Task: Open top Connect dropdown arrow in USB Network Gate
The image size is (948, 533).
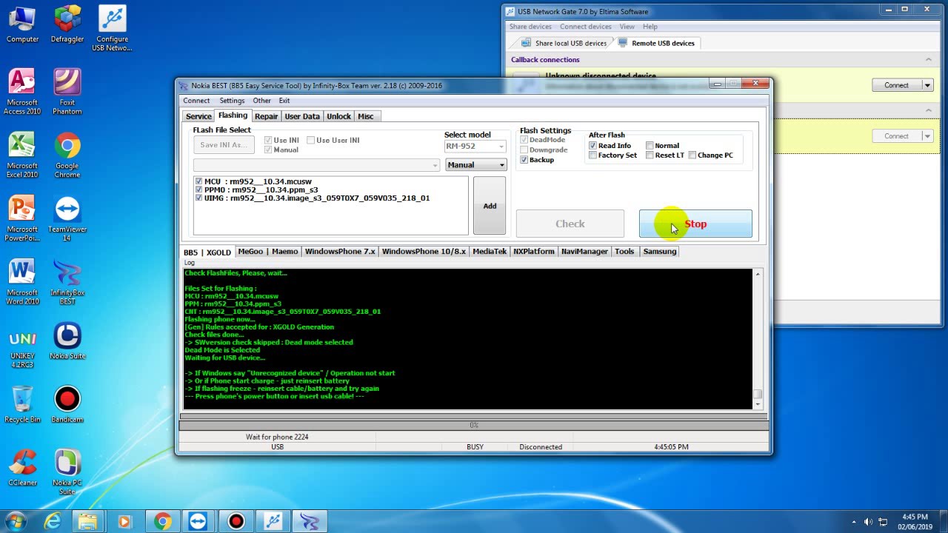Action: 927,85
